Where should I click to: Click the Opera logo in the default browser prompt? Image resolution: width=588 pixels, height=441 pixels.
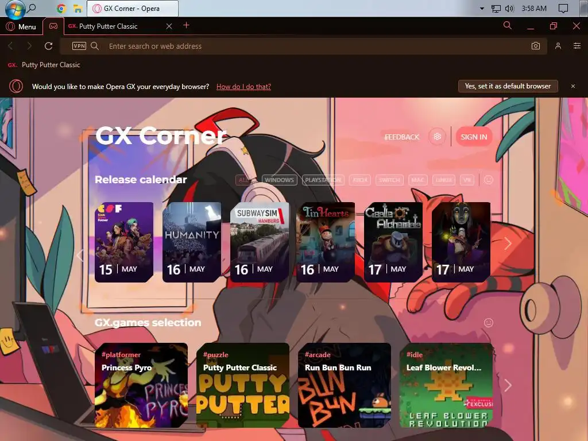click(16, 86)
